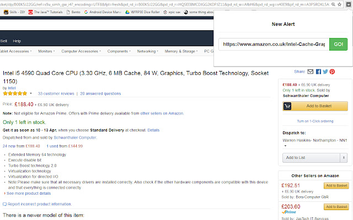Open Schwanthaler Computer seller link

point(75,137)
